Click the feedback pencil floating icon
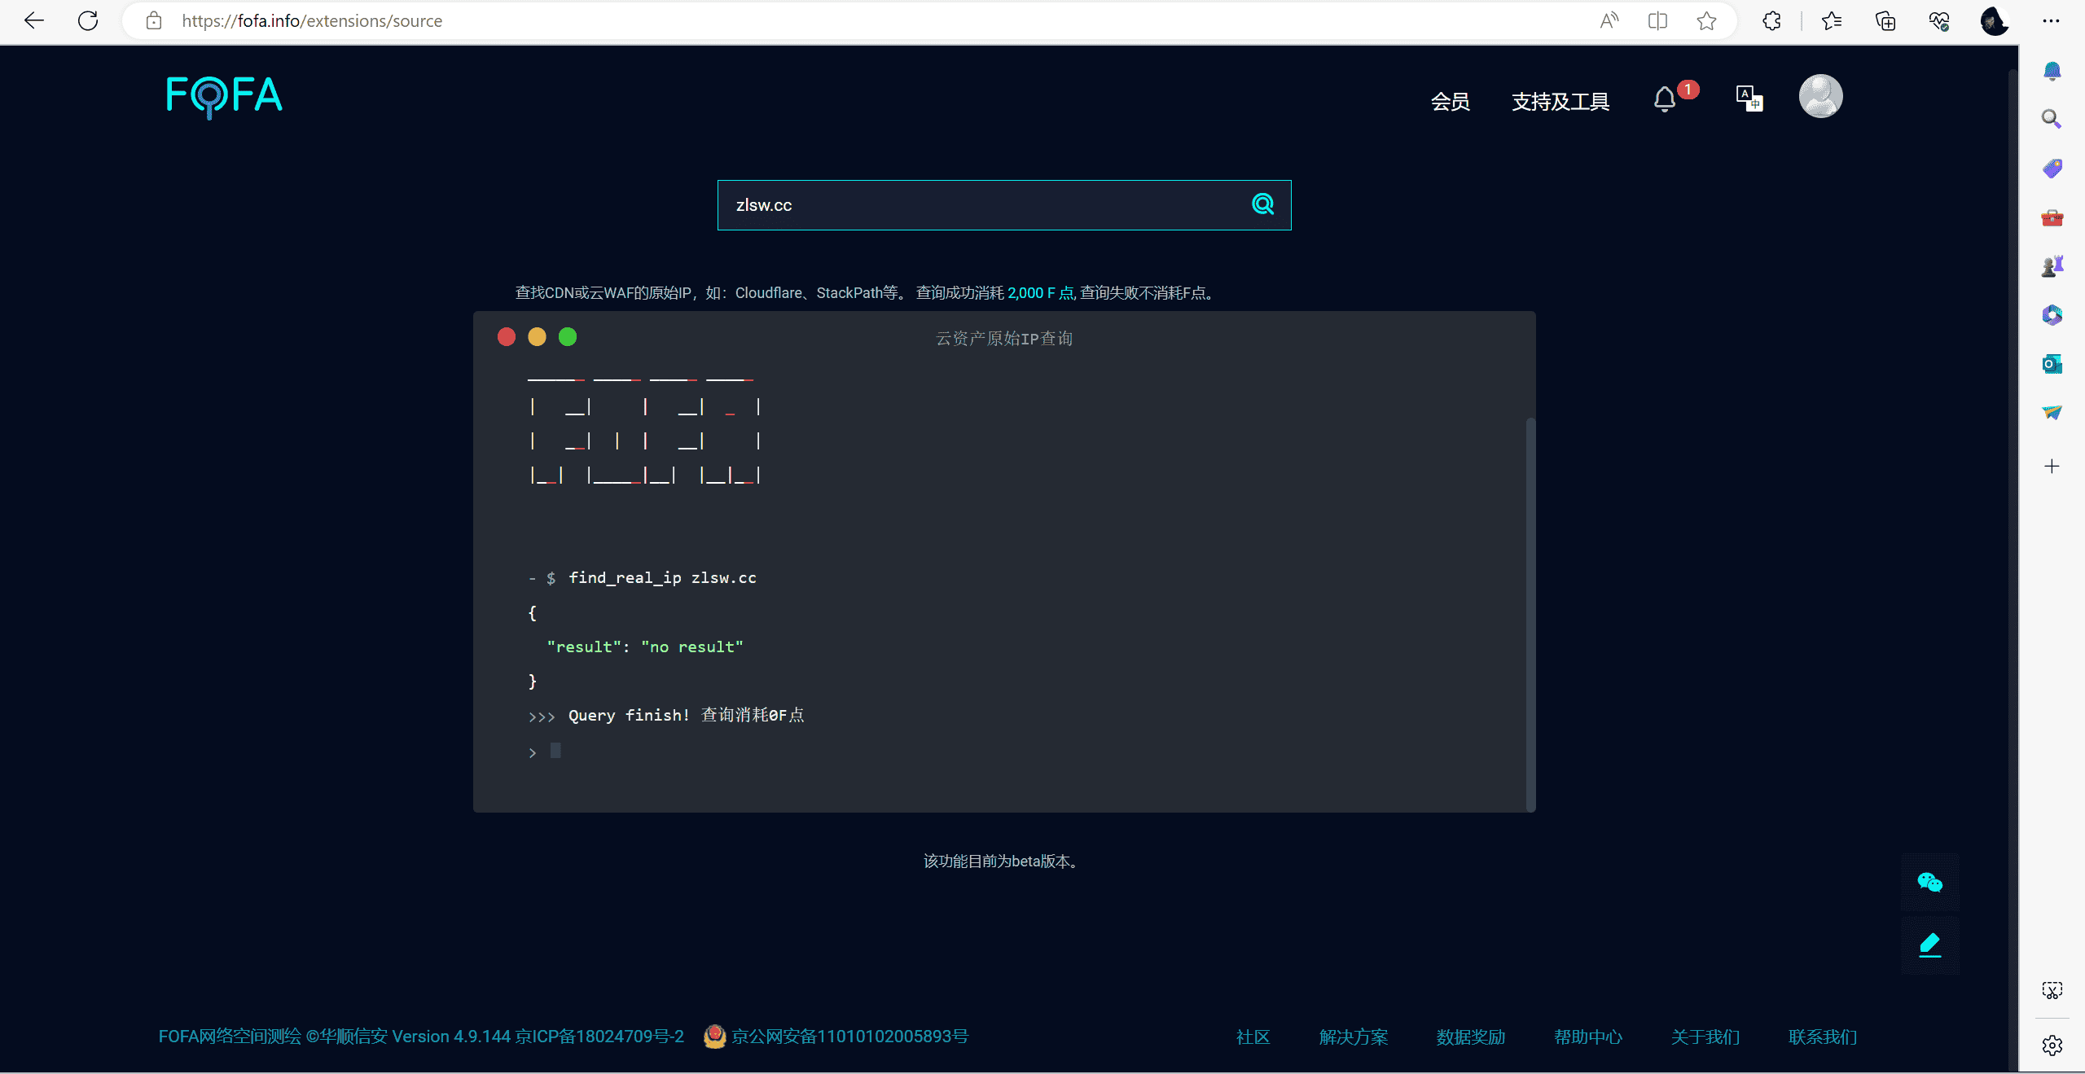The image size is (2085, 1074). pyautogui.click(x=1929, y=945)
